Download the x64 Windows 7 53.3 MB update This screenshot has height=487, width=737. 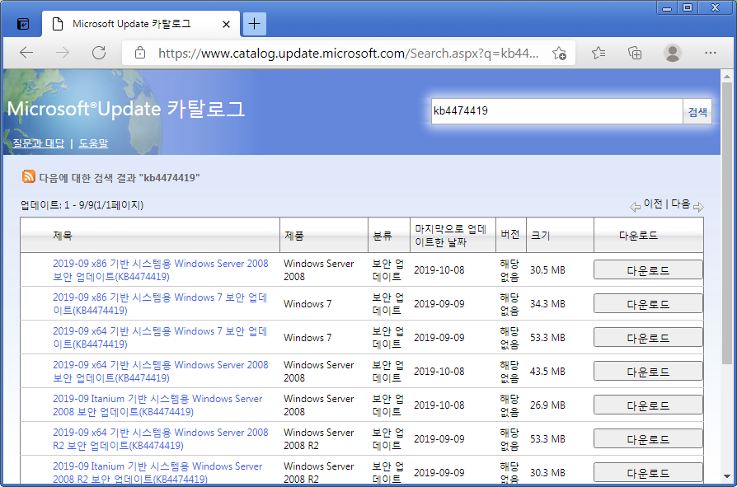(x=648, y=338)
